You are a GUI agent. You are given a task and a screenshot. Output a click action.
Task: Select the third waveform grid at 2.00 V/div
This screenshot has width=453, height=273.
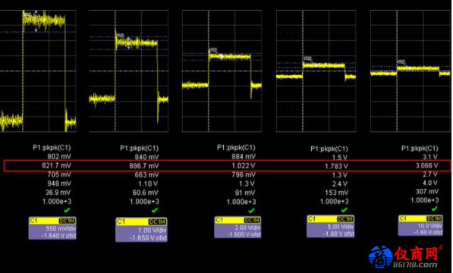pos(222,71)
